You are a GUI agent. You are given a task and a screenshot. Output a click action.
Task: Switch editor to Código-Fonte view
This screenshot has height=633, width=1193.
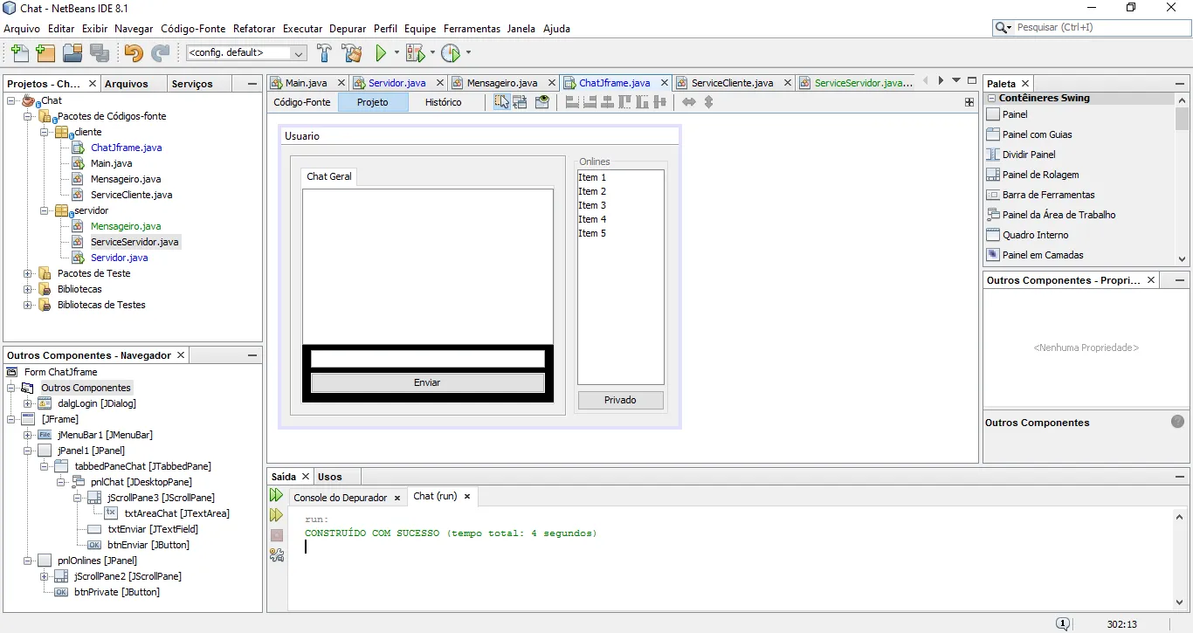tap(302, 102)
